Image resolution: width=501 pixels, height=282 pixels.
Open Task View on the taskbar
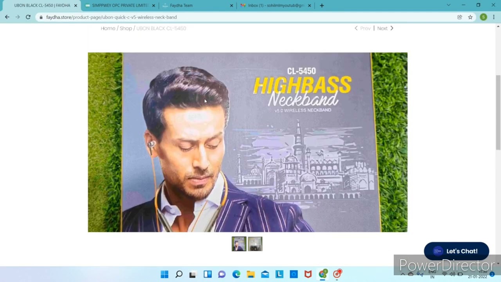click(193, 274)
